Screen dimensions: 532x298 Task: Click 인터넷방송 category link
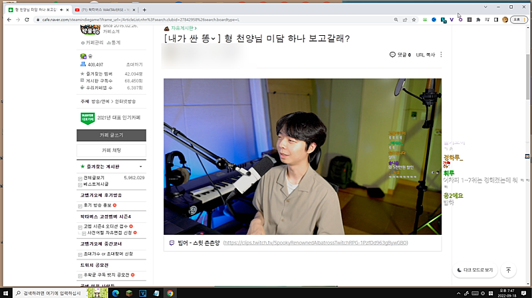click(x=125, y=102)
